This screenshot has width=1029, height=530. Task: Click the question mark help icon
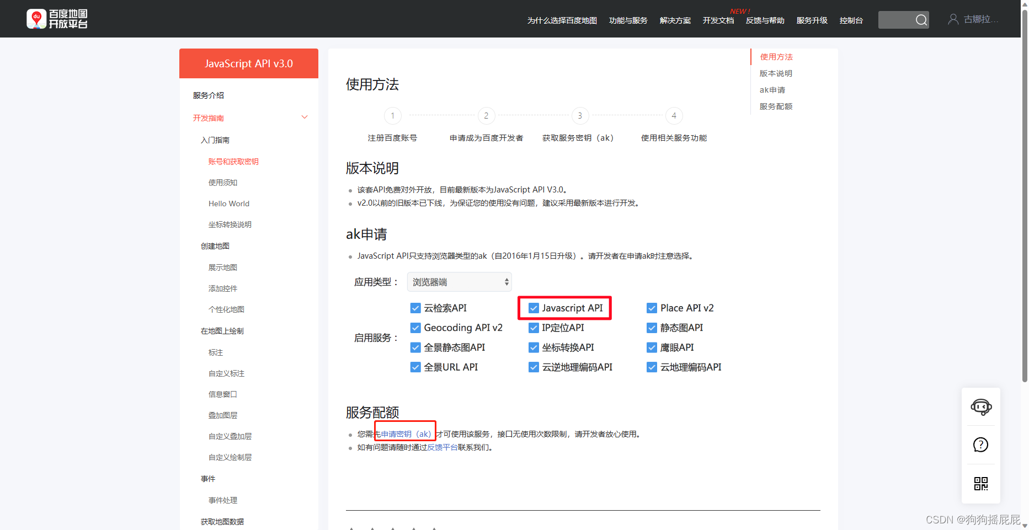click(x=980, y=445)
